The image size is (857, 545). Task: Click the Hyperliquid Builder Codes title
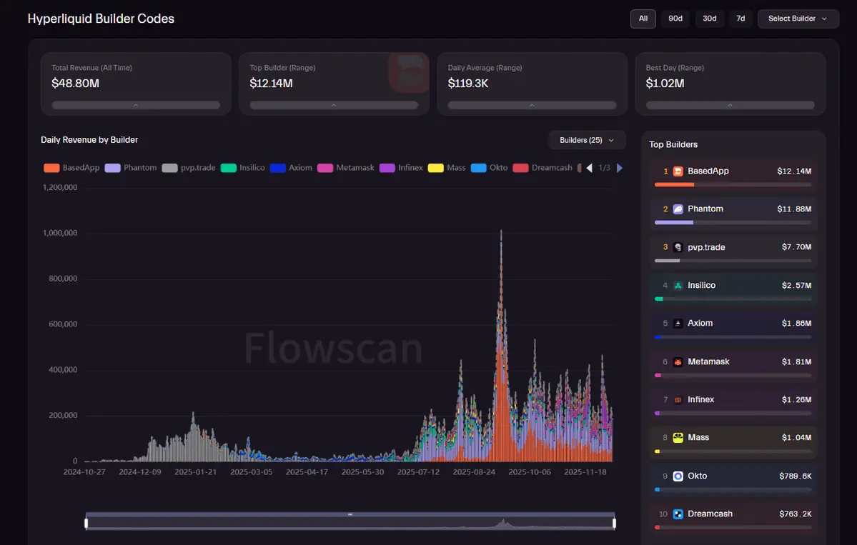101,19
